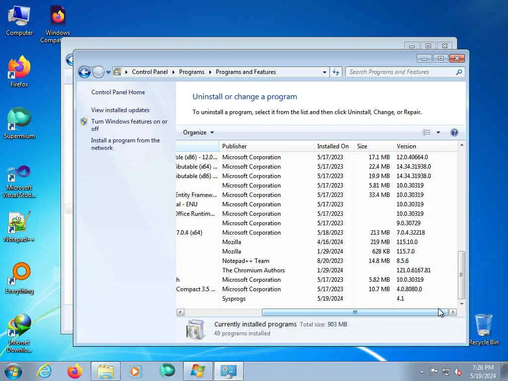Switch to the Control Panel taskbar item

(228, 371)
